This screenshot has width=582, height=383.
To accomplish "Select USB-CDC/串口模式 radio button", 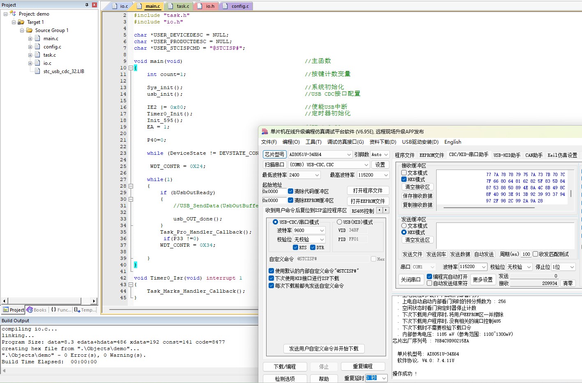I will point(275,222).
